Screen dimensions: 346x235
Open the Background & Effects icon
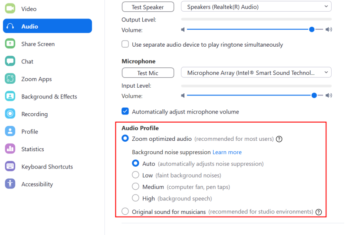10,96
